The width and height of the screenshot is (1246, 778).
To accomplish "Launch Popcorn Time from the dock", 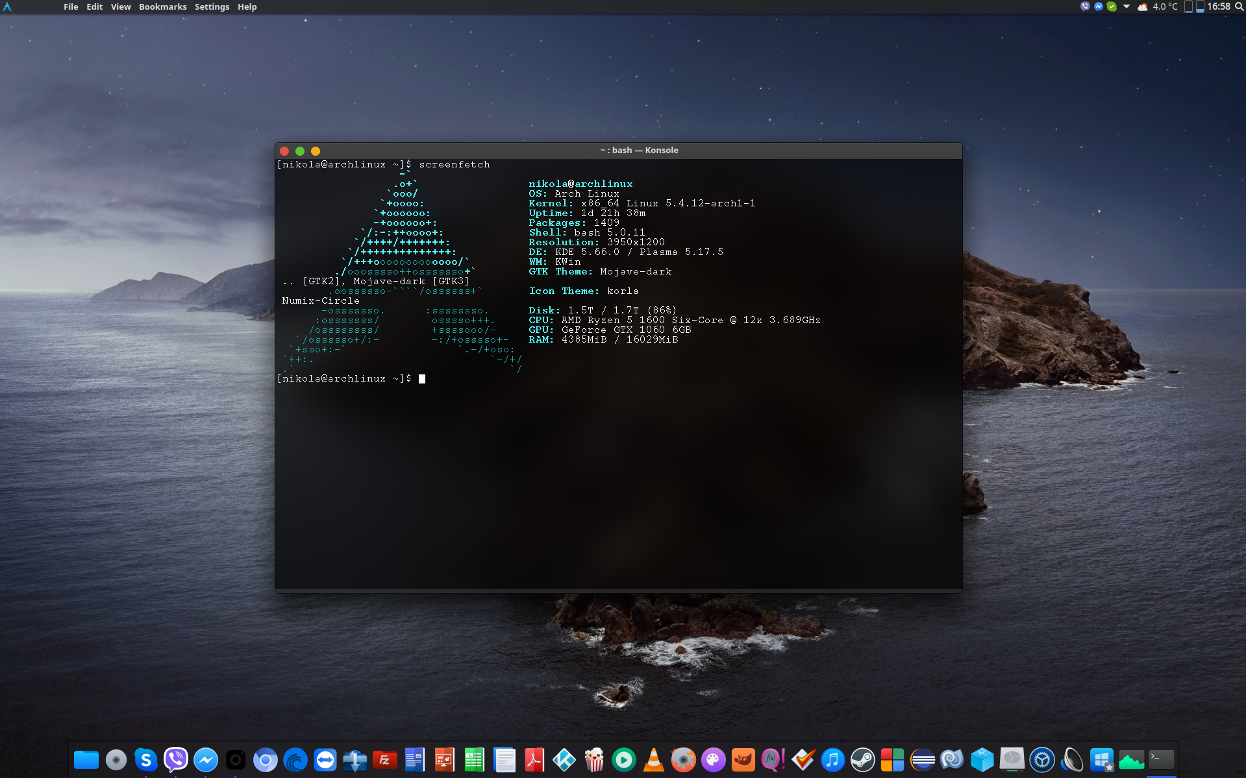I will point(594,760).
